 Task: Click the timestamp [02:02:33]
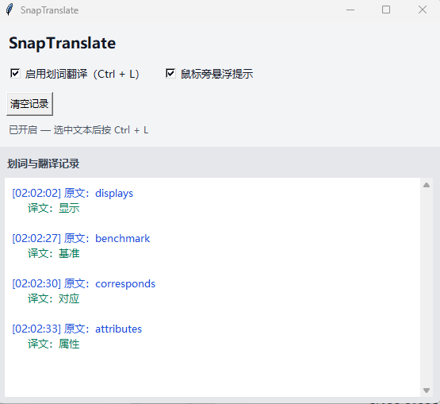[x=36, y=329]
